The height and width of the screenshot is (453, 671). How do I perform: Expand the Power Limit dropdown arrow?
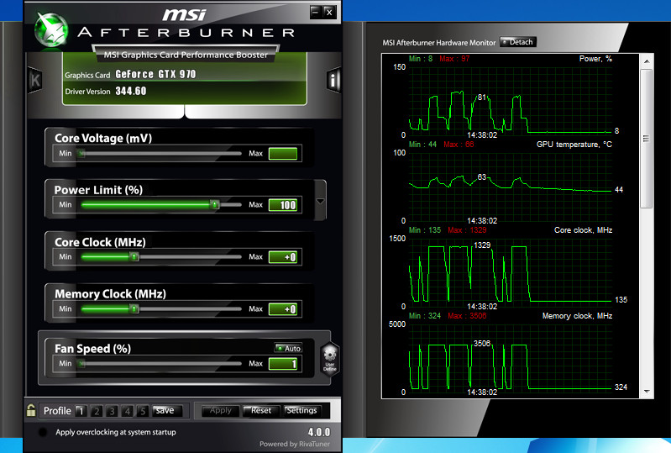pos(321,202)
